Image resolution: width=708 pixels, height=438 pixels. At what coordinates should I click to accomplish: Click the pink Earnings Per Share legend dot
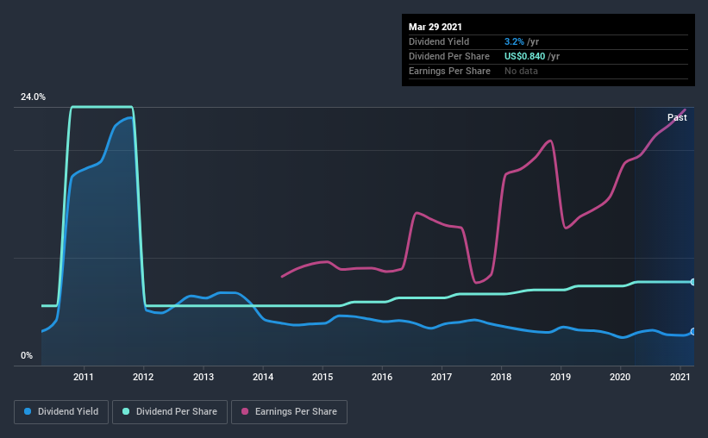pyautogui.click(x=245, y=411)
